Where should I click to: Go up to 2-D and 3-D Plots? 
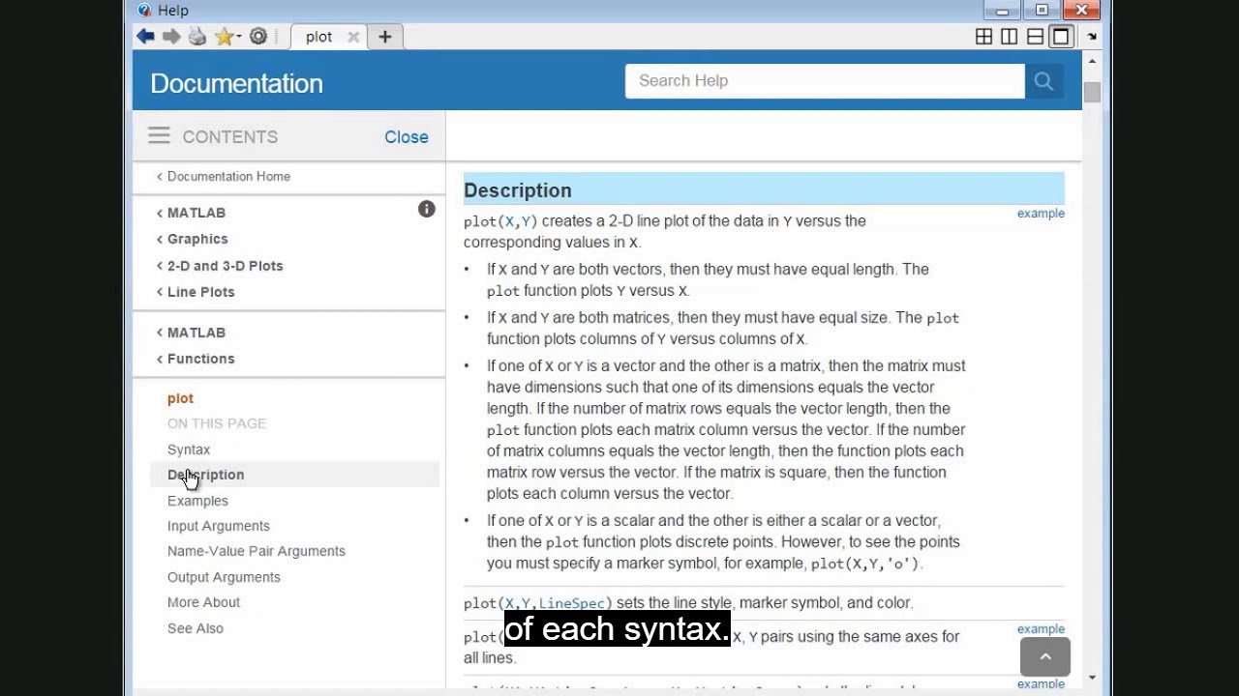click(225, 266)
